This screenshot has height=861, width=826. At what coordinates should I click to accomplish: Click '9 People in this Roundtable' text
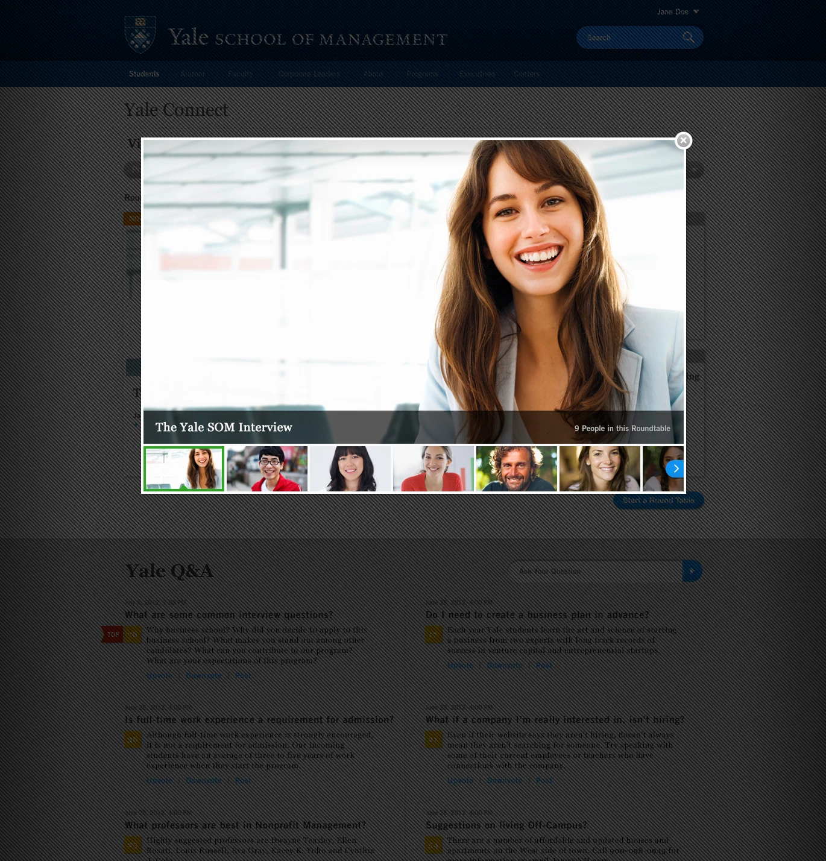pos(622,429)
